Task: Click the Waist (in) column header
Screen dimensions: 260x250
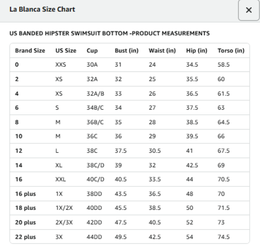Action: click(162, 50)
